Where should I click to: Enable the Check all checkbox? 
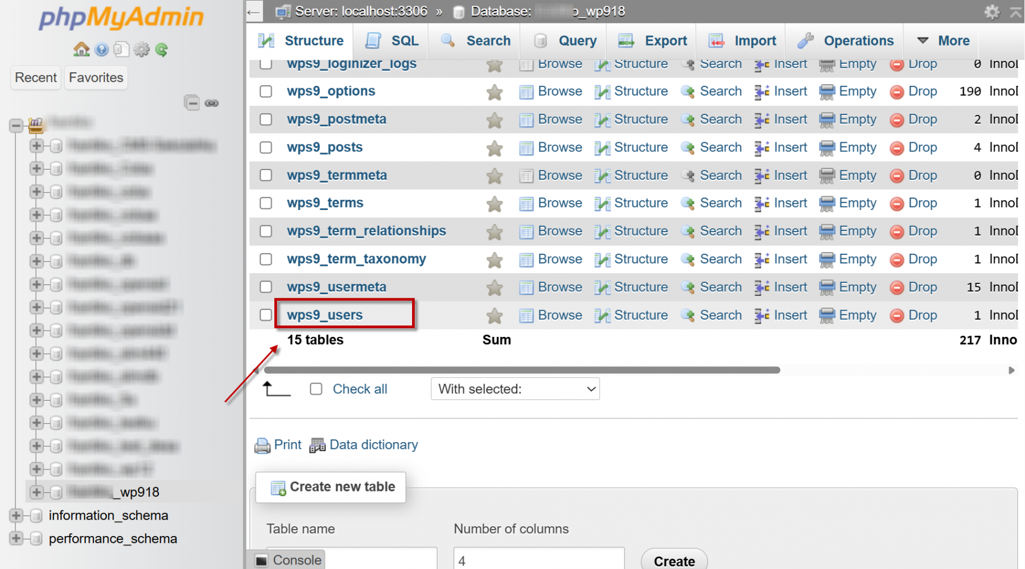(x=316, y=389)
